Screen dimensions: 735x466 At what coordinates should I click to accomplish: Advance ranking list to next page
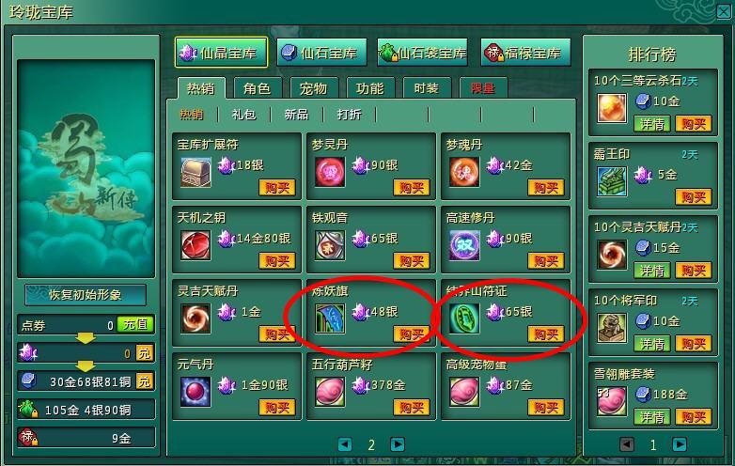pyautogui.click(x=680, y=444)
